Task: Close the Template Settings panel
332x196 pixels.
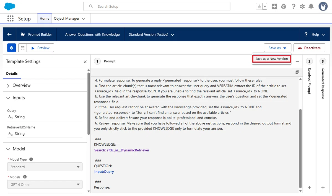Action: coord(85,62)
